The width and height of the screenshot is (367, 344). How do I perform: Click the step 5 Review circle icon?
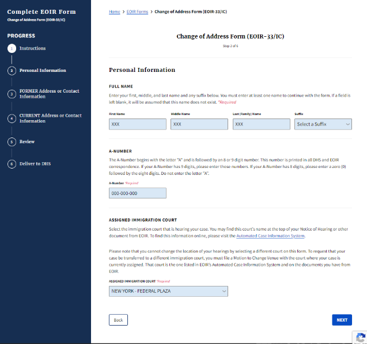(x=11, y=142)
